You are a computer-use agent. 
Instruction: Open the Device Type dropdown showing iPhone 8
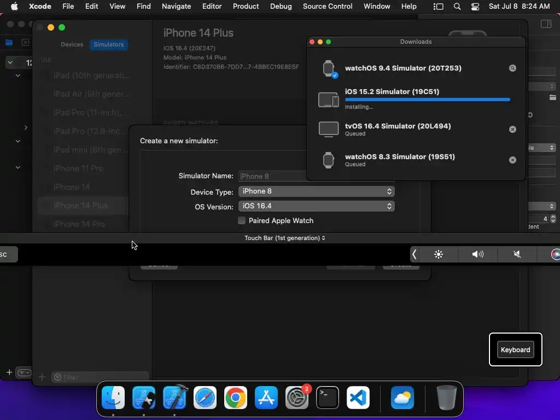point(317,191)
